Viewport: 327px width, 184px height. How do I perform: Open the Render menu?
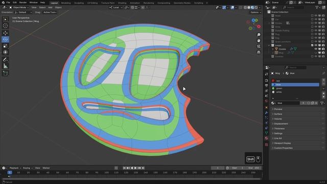(x=23, y=3)
